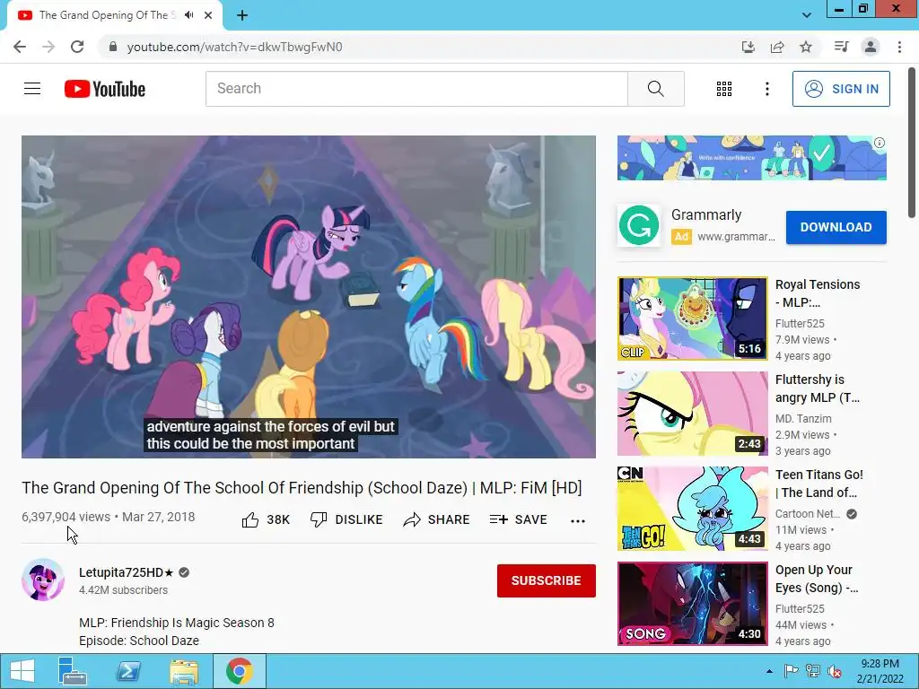Screen dimensions: 919x689
Task: Click the muted volume tray icon
Action: click(835, 671)
